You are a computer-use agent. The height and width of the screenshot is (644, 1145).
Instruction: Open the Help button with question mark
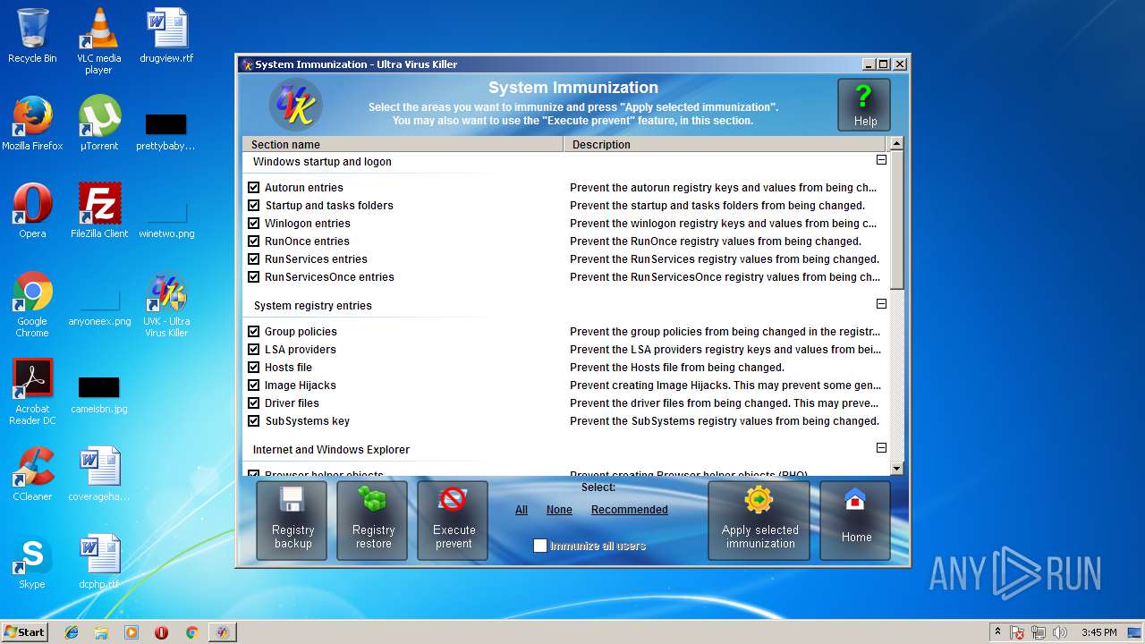864,105
